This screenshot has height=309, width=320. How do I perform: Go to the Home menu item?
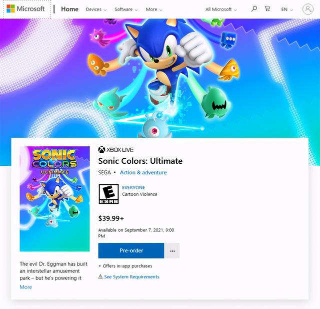pyautogui.click(x=69, y=9)
